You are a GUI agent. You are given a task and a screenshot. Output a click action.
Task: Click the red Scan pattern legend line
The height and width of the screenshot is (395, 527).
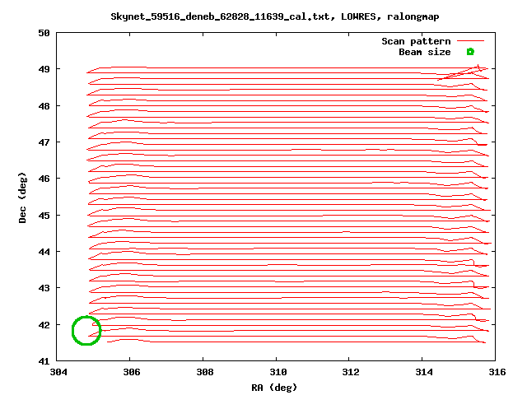point(470,41)
